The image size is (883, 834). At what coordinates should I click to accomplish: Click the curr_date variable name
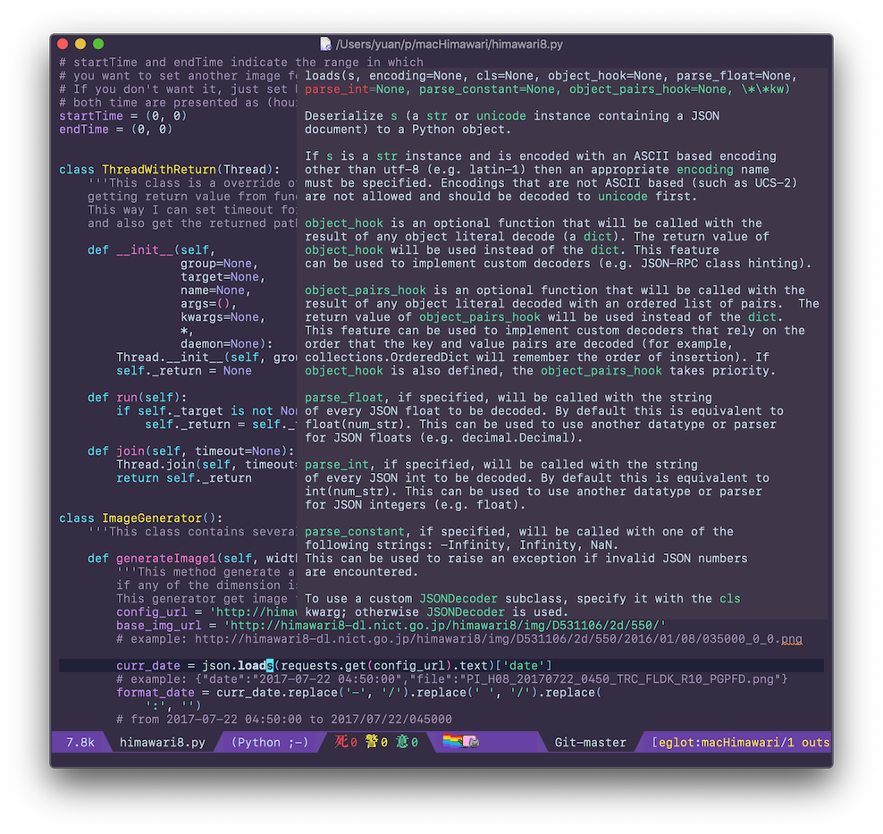coord(148,666)
